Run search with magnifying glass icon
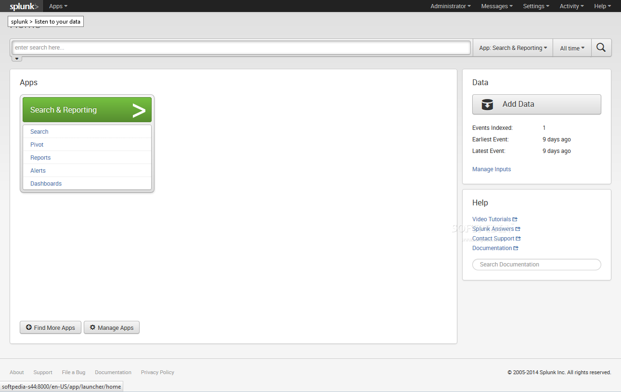Viewport: 621px width, 392px height. point(601,48)
